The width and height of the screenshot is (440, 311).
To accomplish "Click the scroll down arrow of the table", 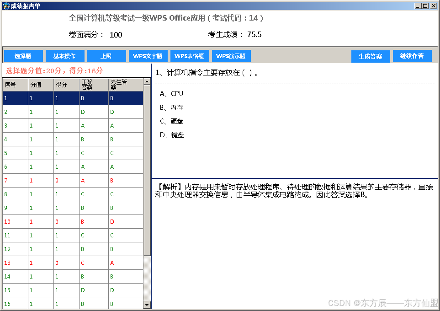I will point(147,305).
